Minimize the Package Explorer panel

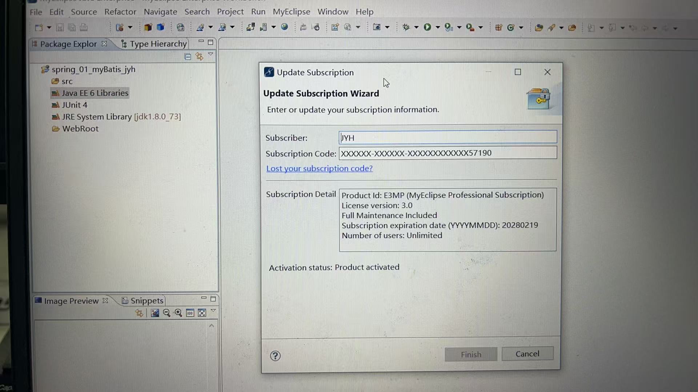pyautogui.click(x=201, y=42)
